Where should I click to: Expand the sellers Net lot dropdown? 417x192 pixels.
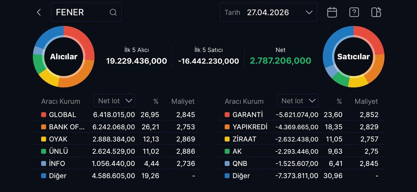click(297, 101)
